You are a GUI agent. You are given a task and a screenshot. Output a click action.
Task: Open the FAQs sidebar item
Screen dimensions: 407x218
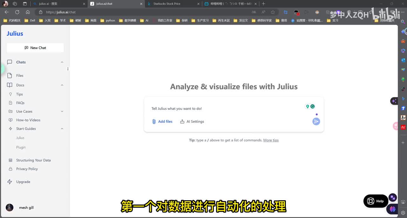[20, 103]
